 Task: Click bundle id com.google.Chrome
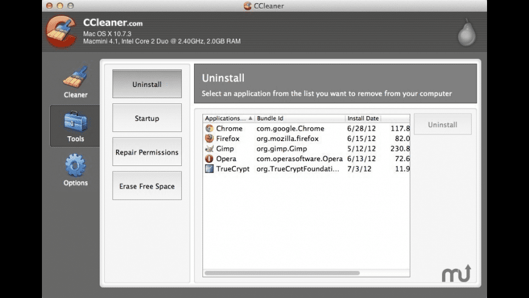point(290,128)
